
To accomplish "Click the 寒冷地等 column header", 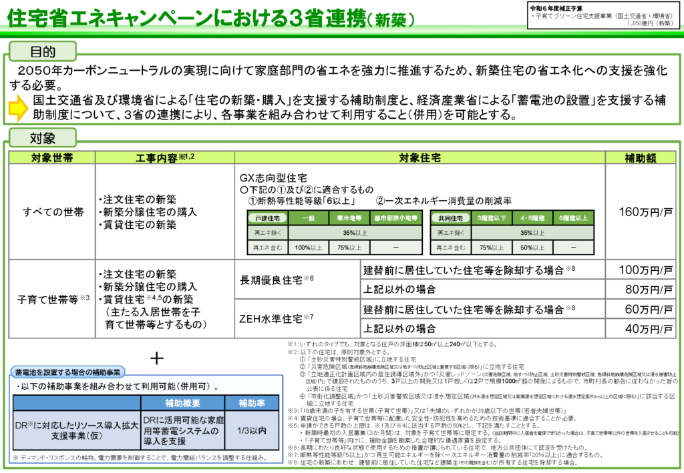I will pos(349,217).
